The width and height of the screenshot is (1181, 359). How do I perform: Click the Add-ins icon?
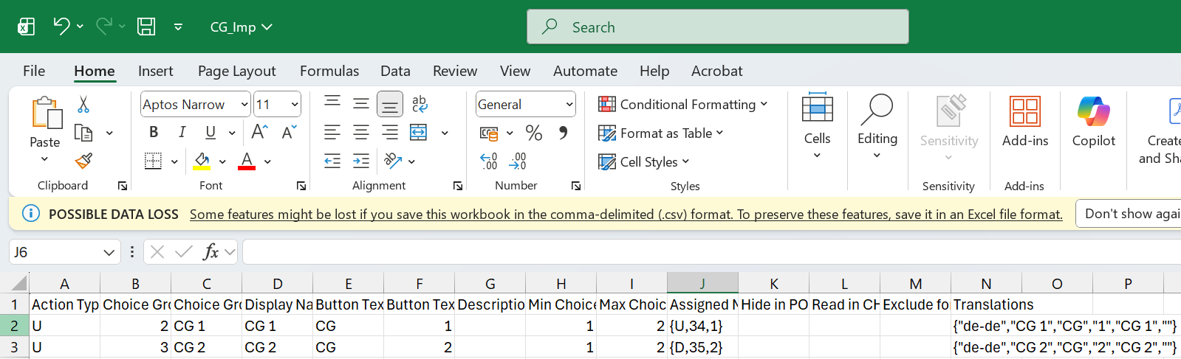(1024, 122)
